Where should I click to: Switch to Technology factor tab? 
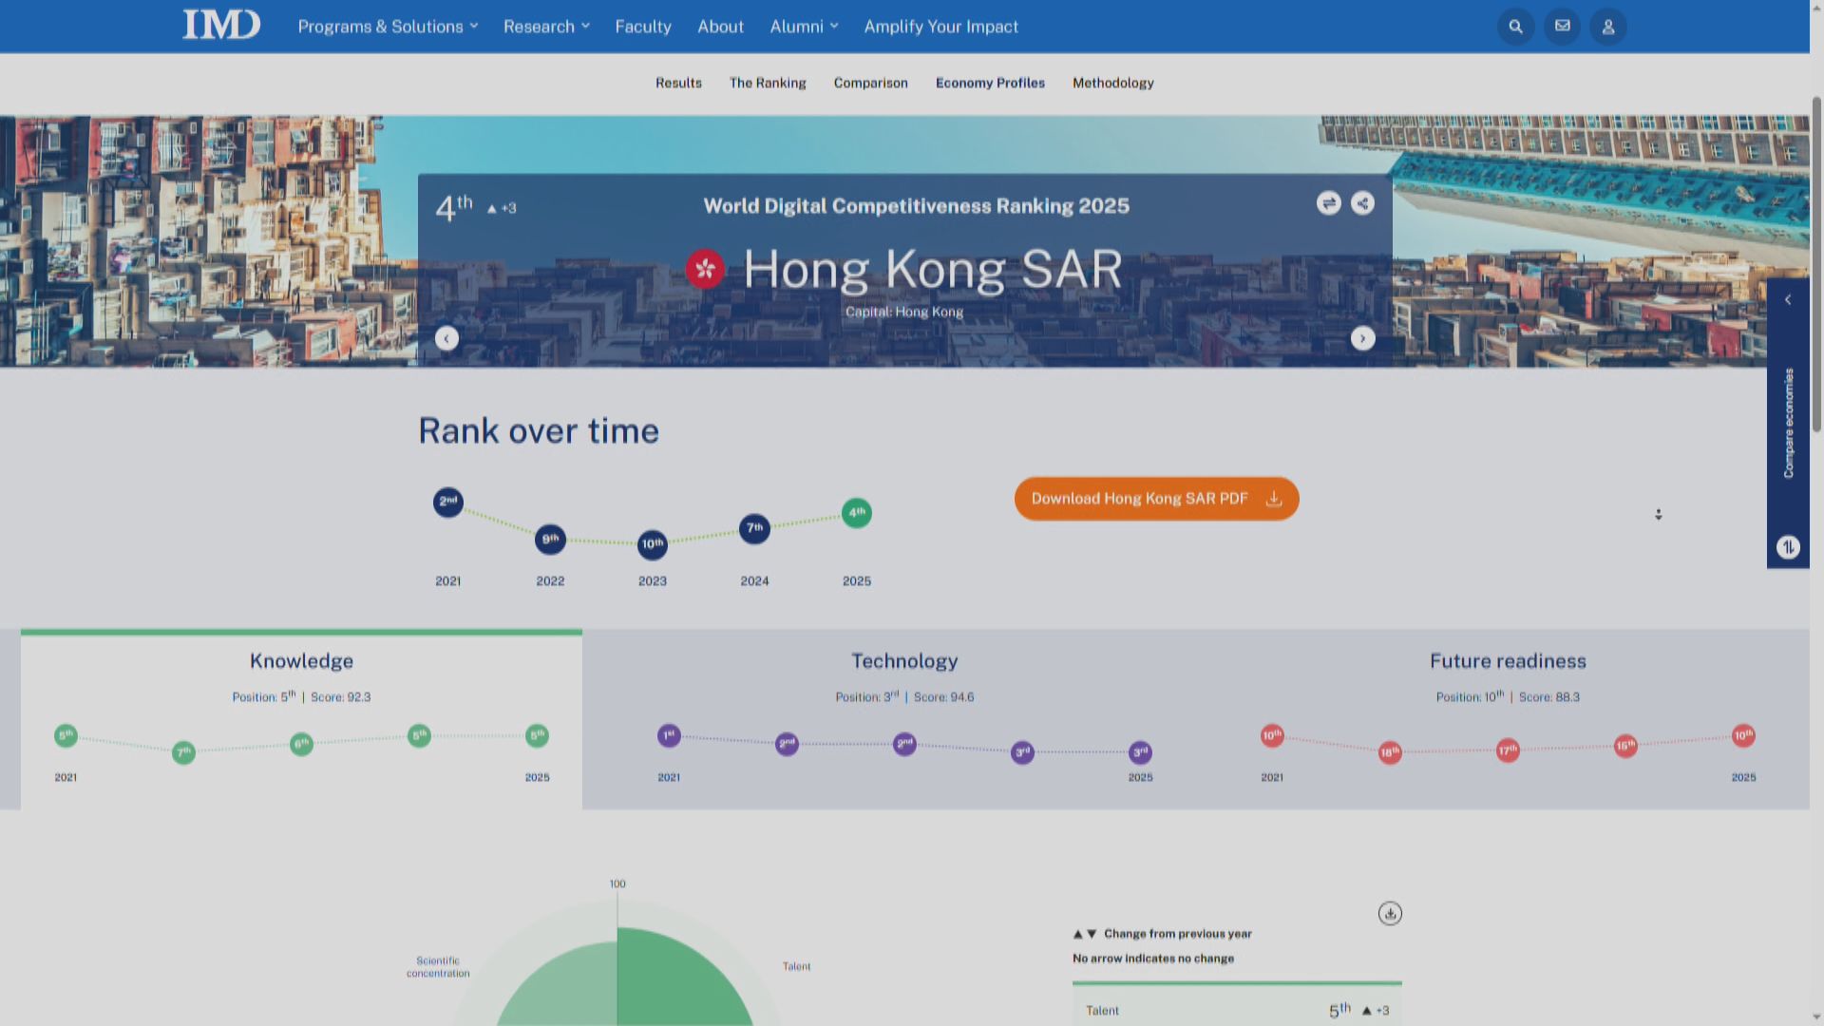(x=903, y=661)
